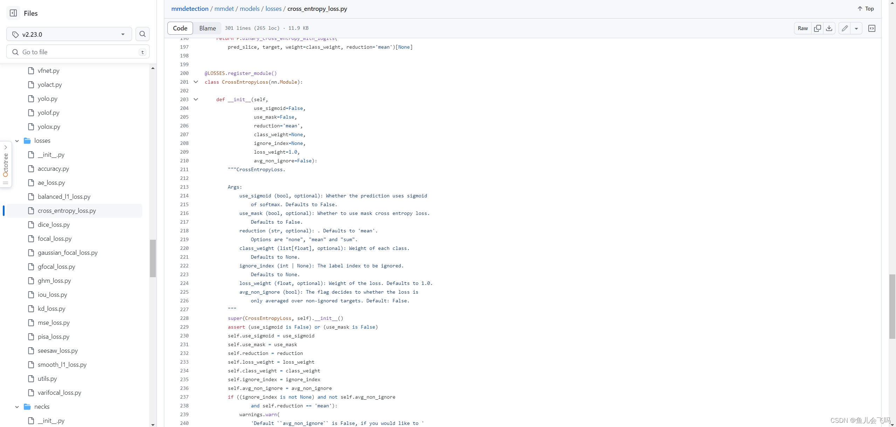
Task: Open the v2.23.0 tag dropdown
Action: pyautogui.click(x=69, y=34)
